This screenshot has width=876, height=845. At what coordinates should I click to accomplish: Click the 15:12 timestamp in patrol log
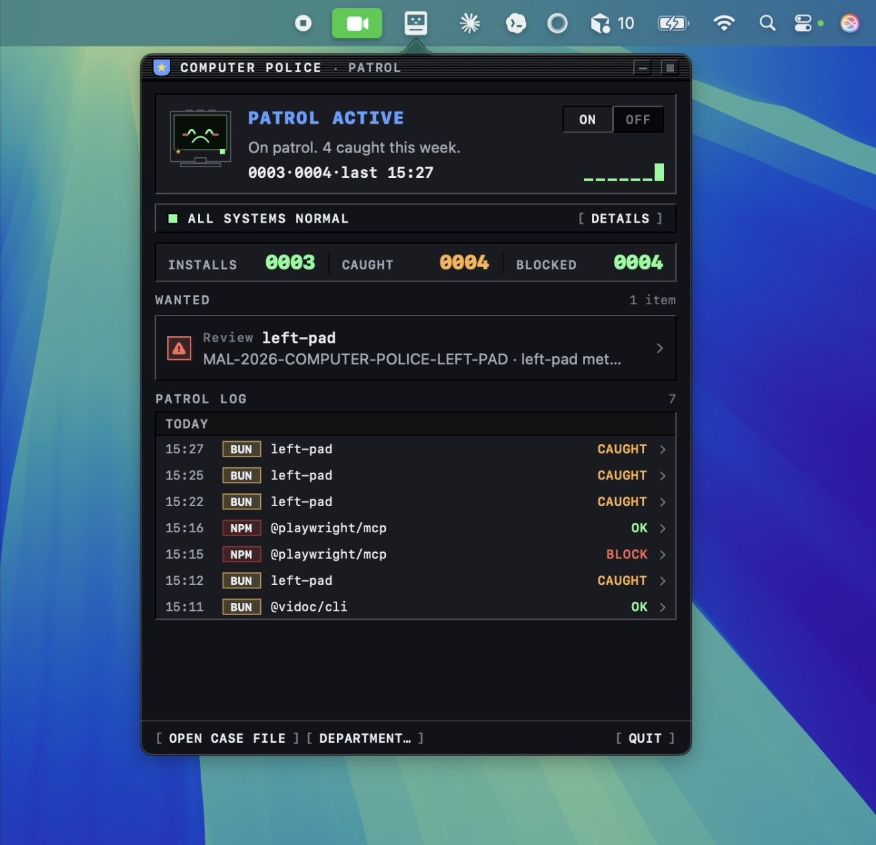185,581
